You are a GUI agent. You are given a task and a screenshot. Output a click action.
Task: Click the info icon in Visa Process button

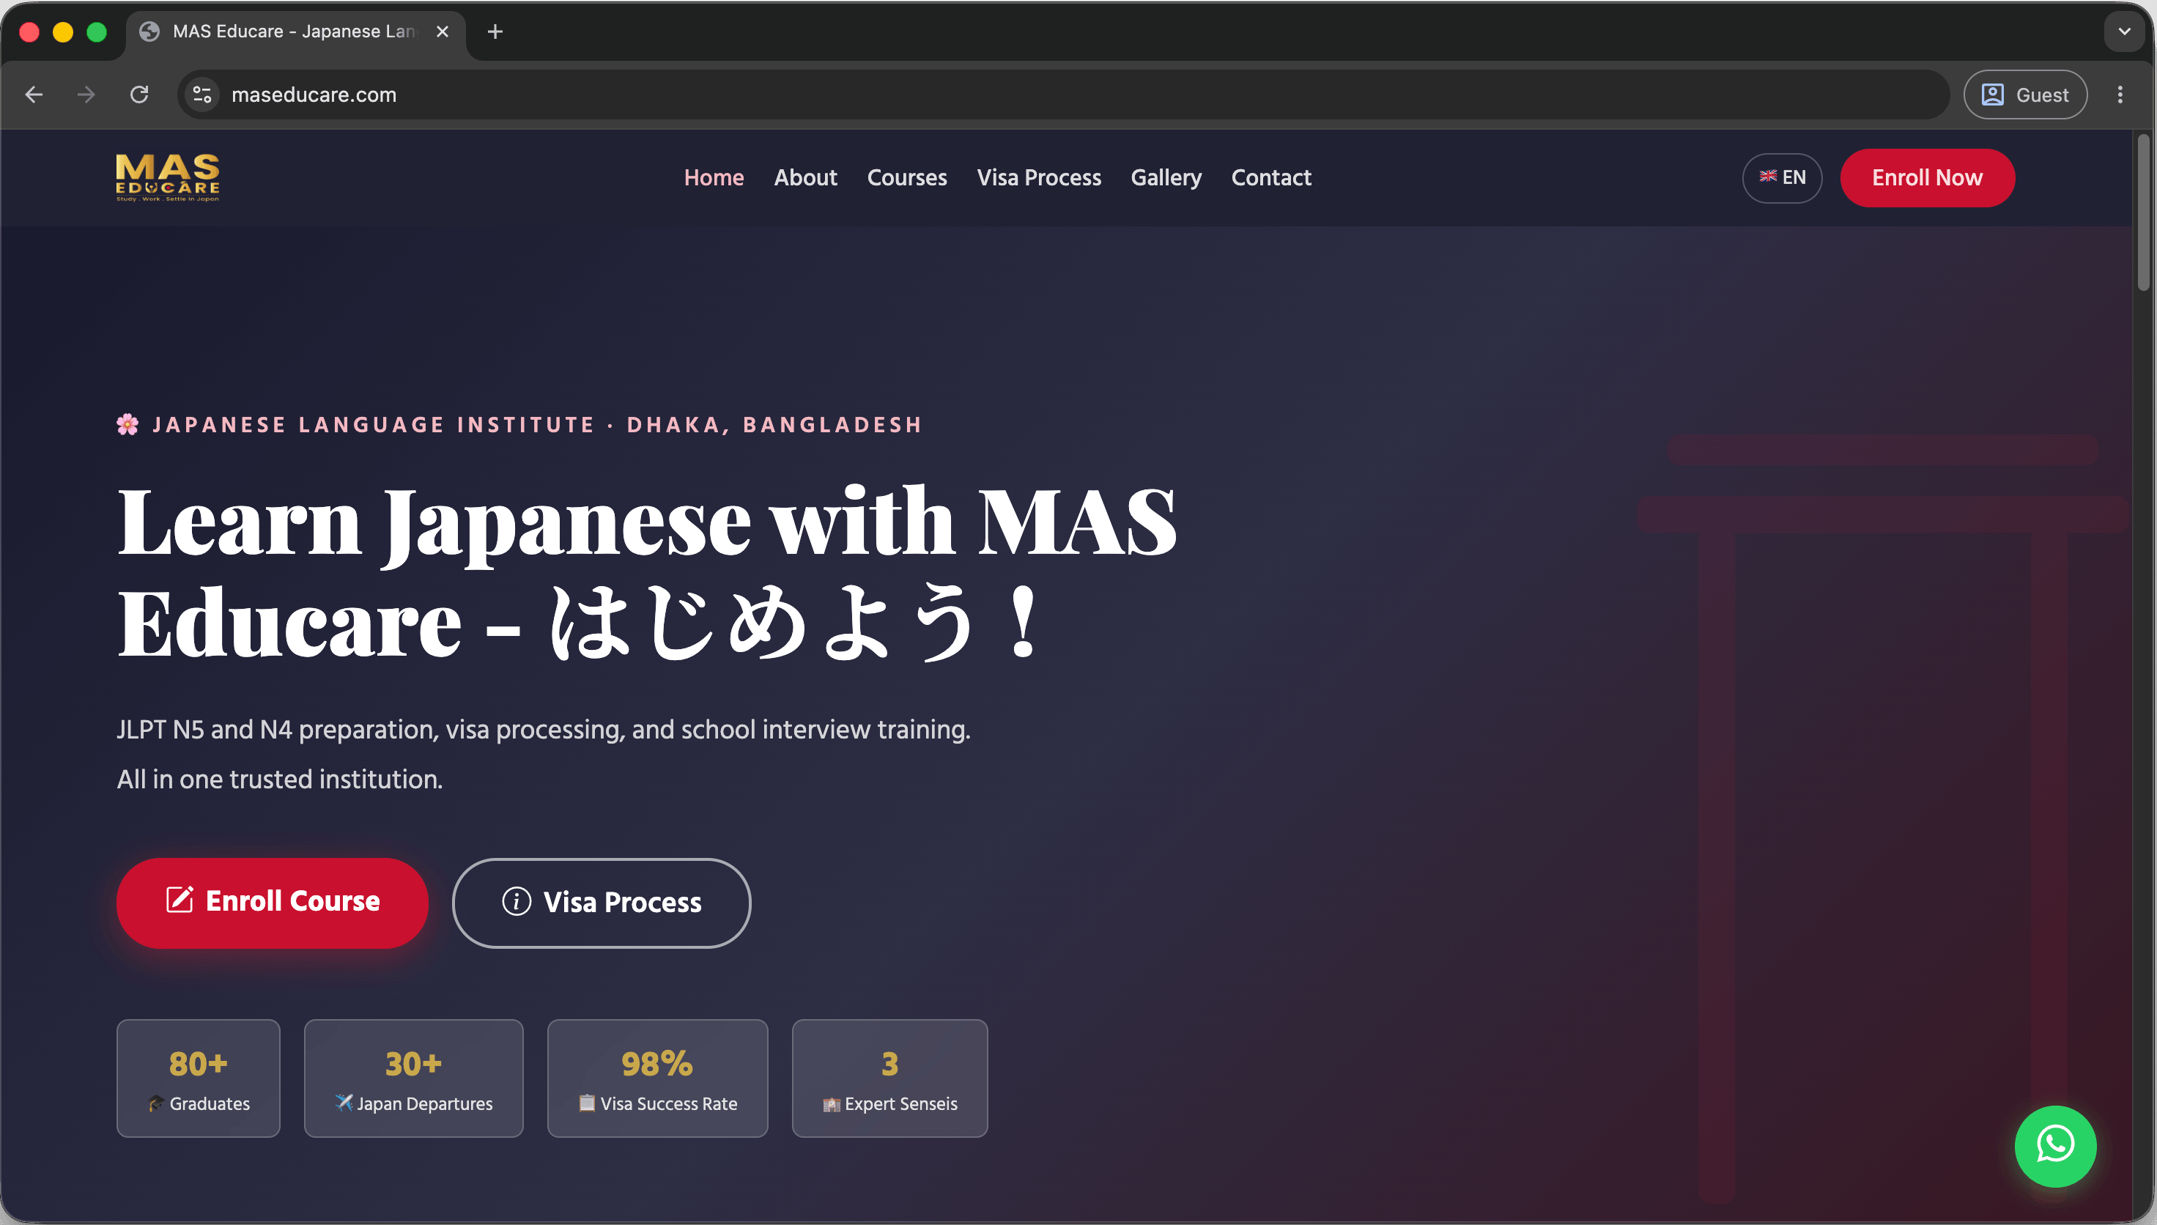[517, 901]
